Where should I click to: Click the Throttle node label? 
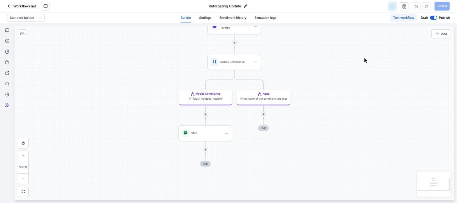(225, 28)
